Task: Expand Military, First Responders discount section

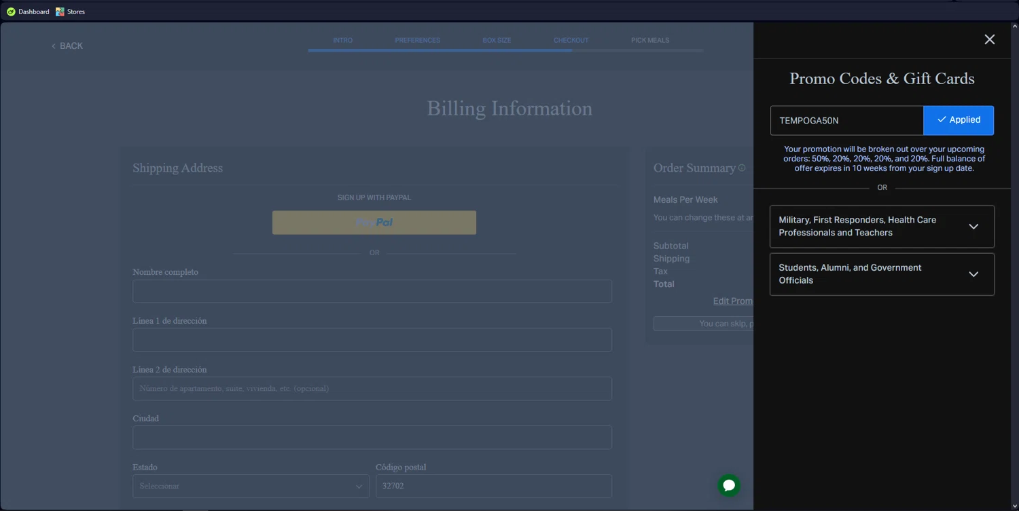Action: [x=882, y=227]
